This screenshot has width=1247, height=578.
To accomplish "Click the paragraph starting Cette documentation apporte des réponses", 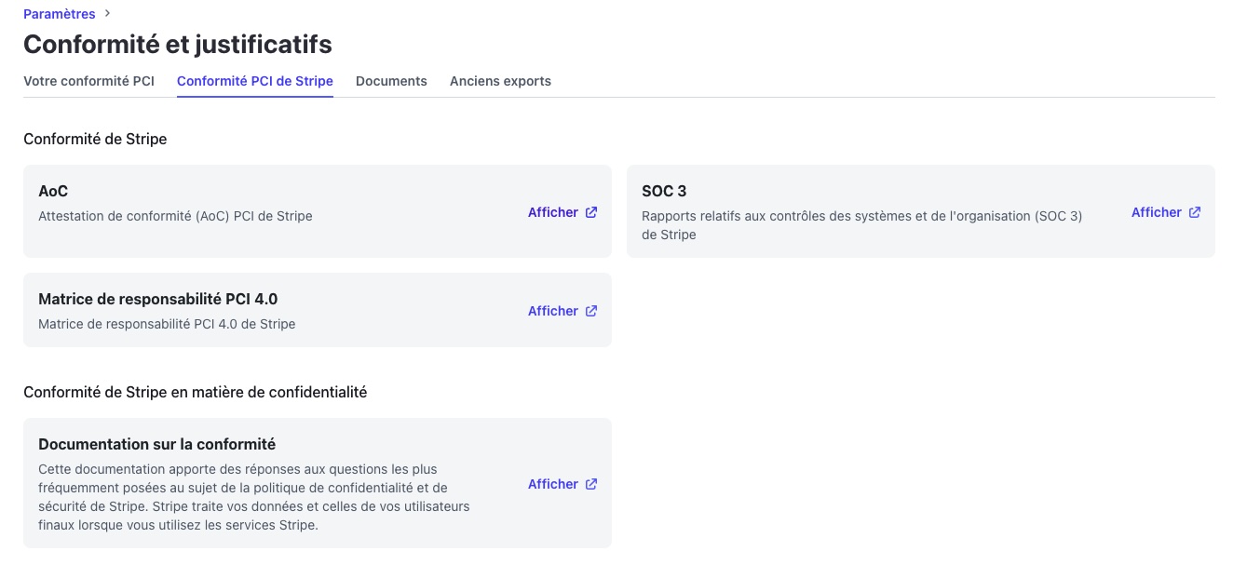I will pos(254,497).
